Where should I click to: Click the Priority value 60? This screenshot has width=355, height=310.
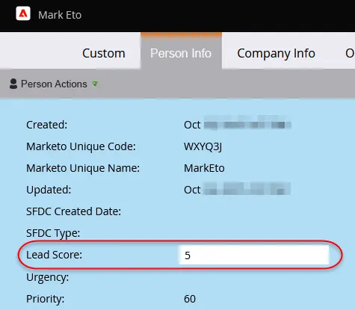190,299
